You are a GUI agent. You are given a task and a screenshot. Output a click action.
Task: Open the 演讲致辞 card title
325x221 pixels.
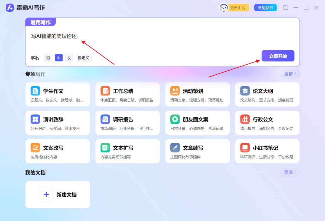[x=53, y=120]
